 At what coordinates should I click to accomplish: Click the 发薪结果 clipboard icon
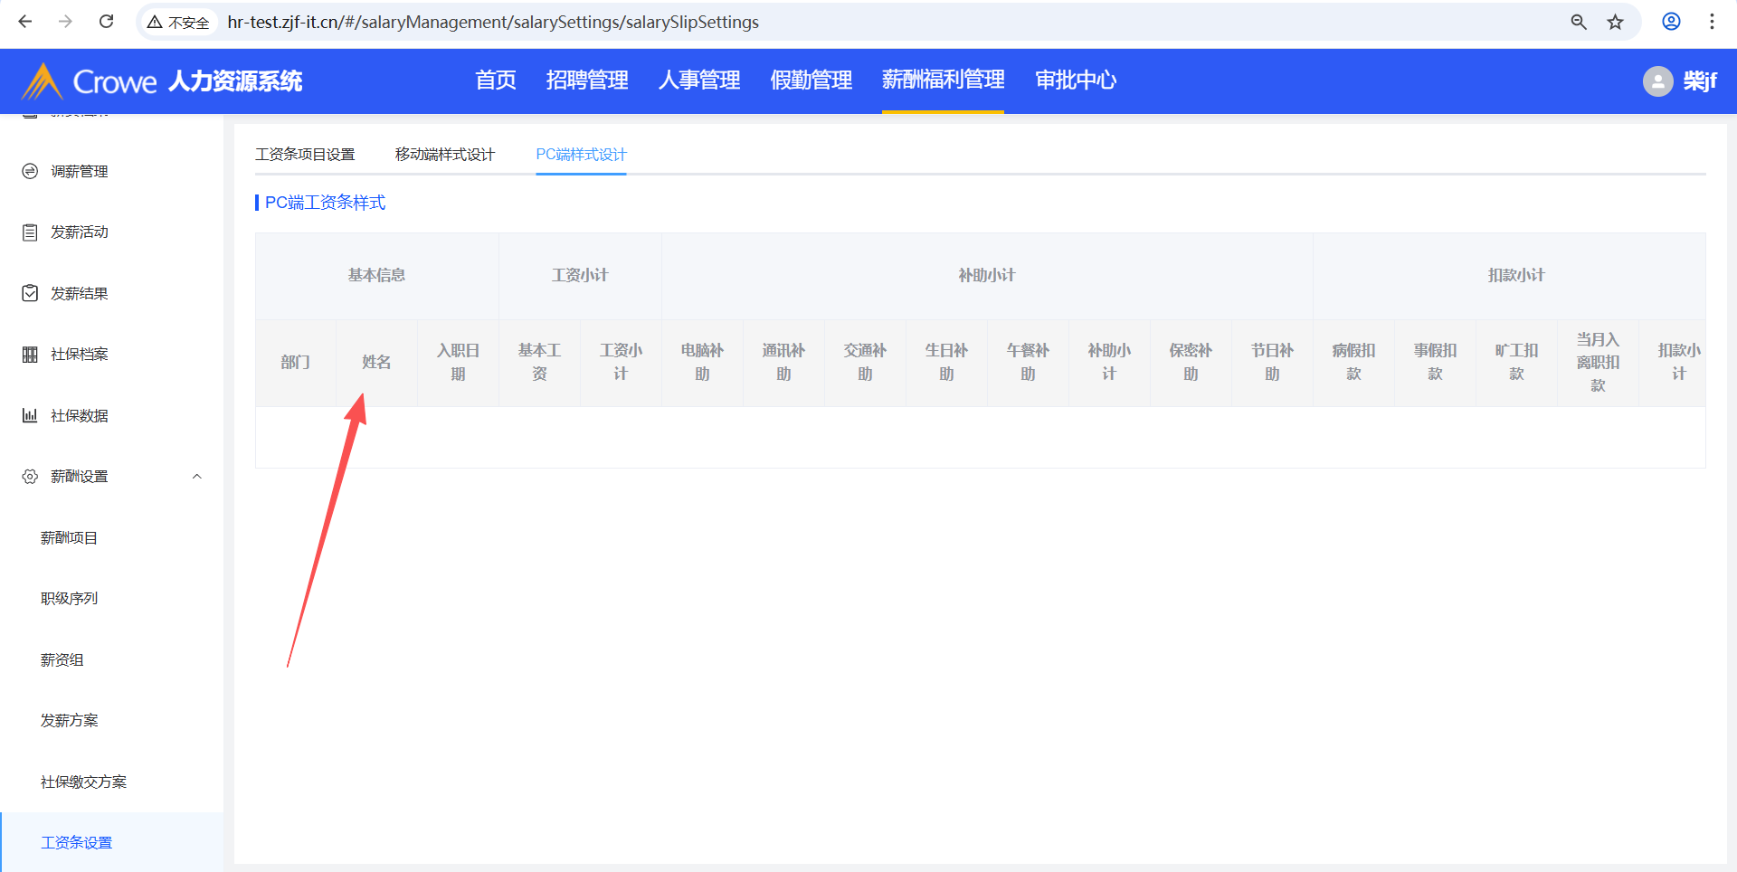coord(30,293)
